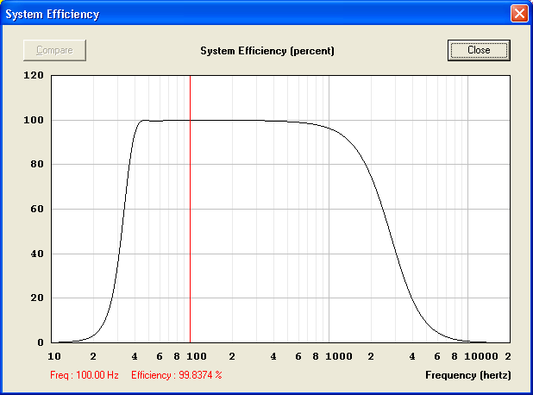Click the 10000 label on frequency axis

481,356
